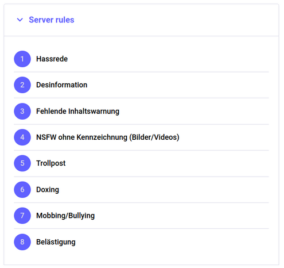Click the number 3 rule badge

pyautogui.click(x=22, y=111)
